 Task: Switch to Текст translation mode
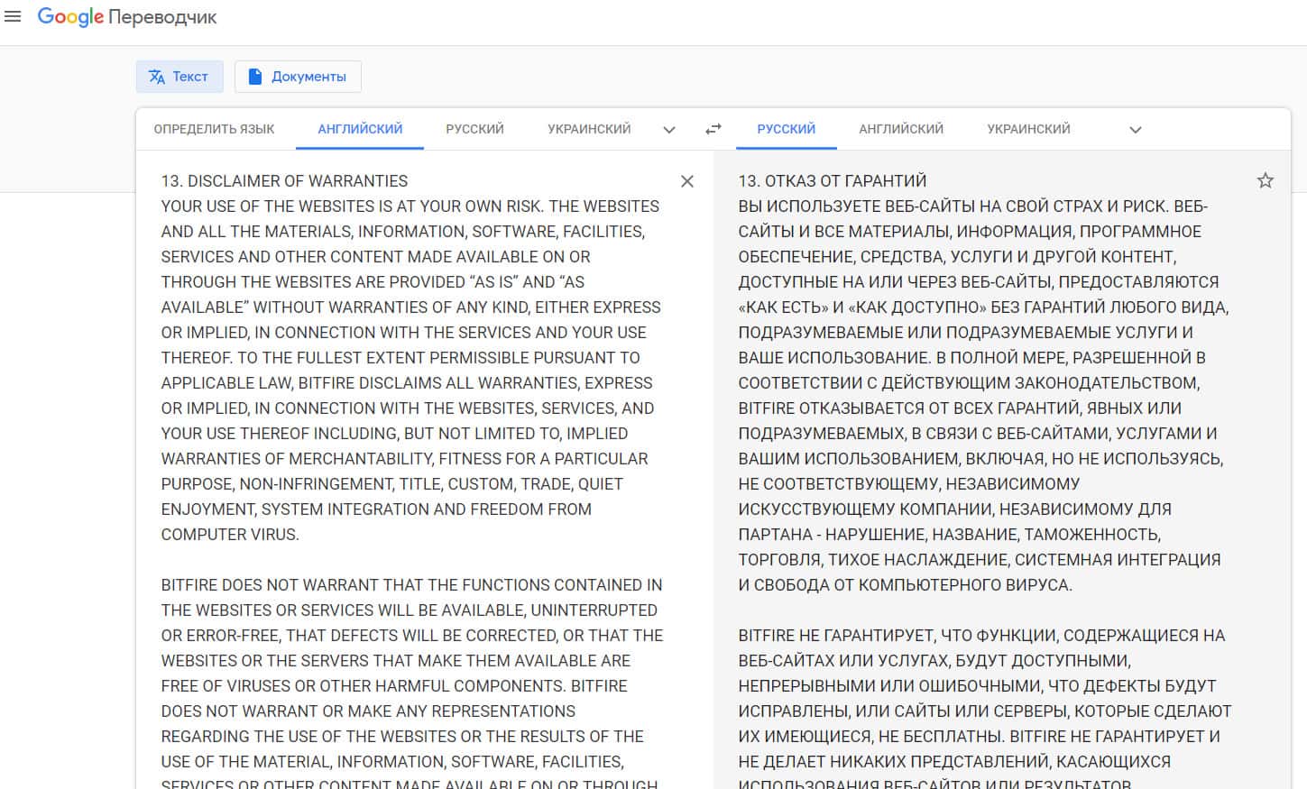179,77
